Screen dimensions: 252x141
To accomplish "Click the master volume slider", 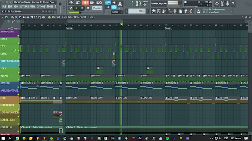I will 60,7.
